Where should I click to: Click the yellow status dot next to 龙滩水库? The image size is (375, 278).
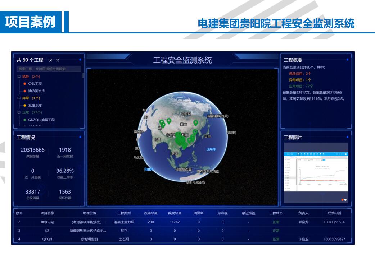coord(24,106)
